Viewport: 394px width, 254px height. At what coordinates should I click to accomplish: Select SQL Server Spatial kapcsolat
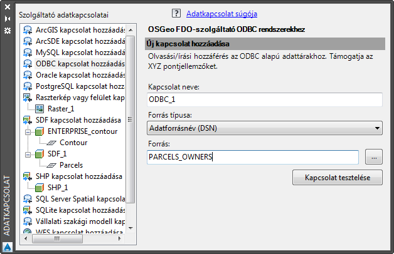coord(80,199)
